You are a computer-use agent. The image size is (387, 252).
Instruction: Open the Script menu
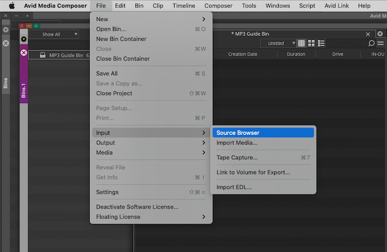tap(307, 5)
